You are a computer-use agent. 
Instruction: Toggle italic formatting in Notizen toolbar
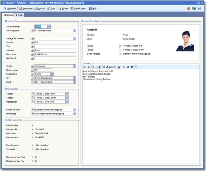pyautogui.click(x=128, y=67)
